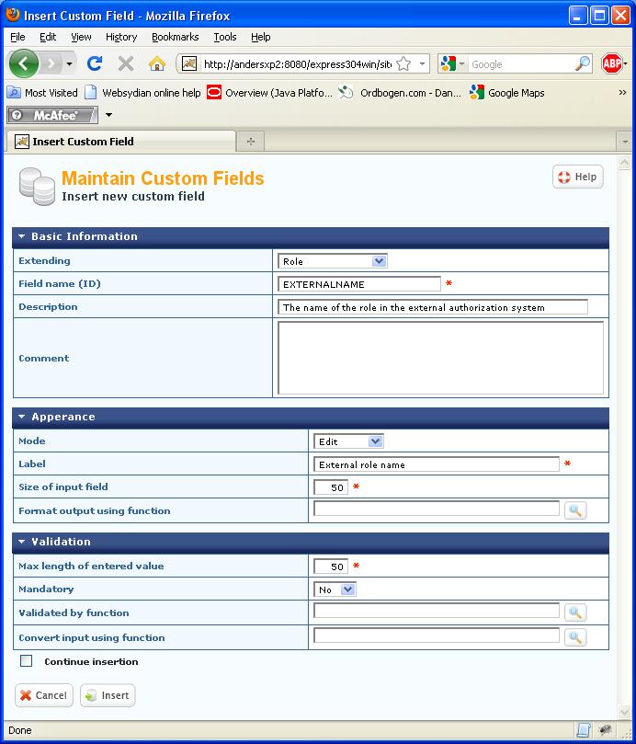Open the Edit menu

coord(48,37)
